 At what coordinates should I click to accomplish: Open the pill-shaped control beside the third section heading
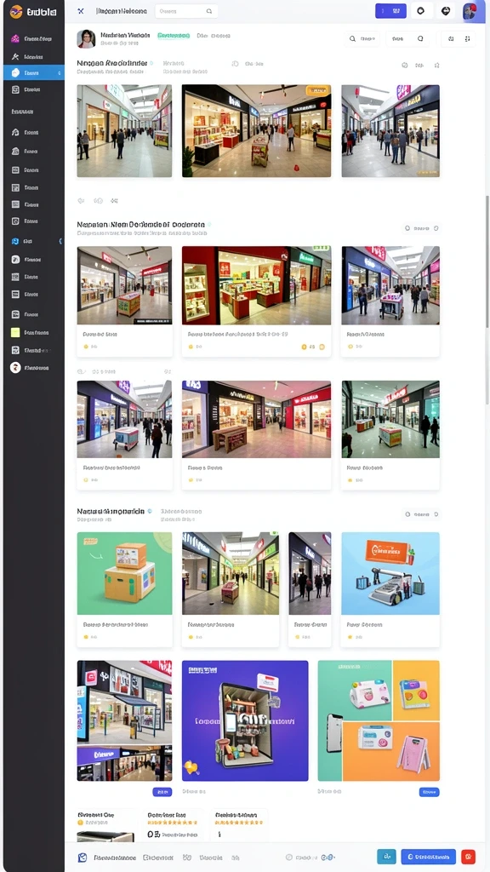point(422,514)
